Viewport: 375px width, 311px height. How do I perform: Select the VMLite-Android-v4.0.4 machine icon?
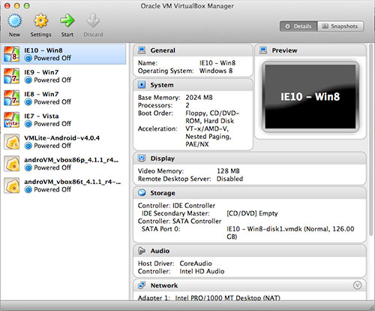click(11, 142)
